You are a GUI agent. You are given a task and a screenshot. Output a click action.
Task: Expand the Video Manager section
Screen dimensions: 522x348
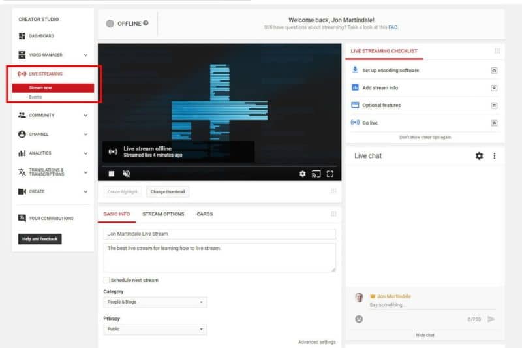(85, 55)
